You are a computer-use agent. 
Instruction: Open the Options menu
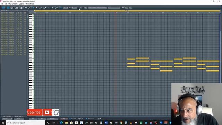click(x=22, y=4)
